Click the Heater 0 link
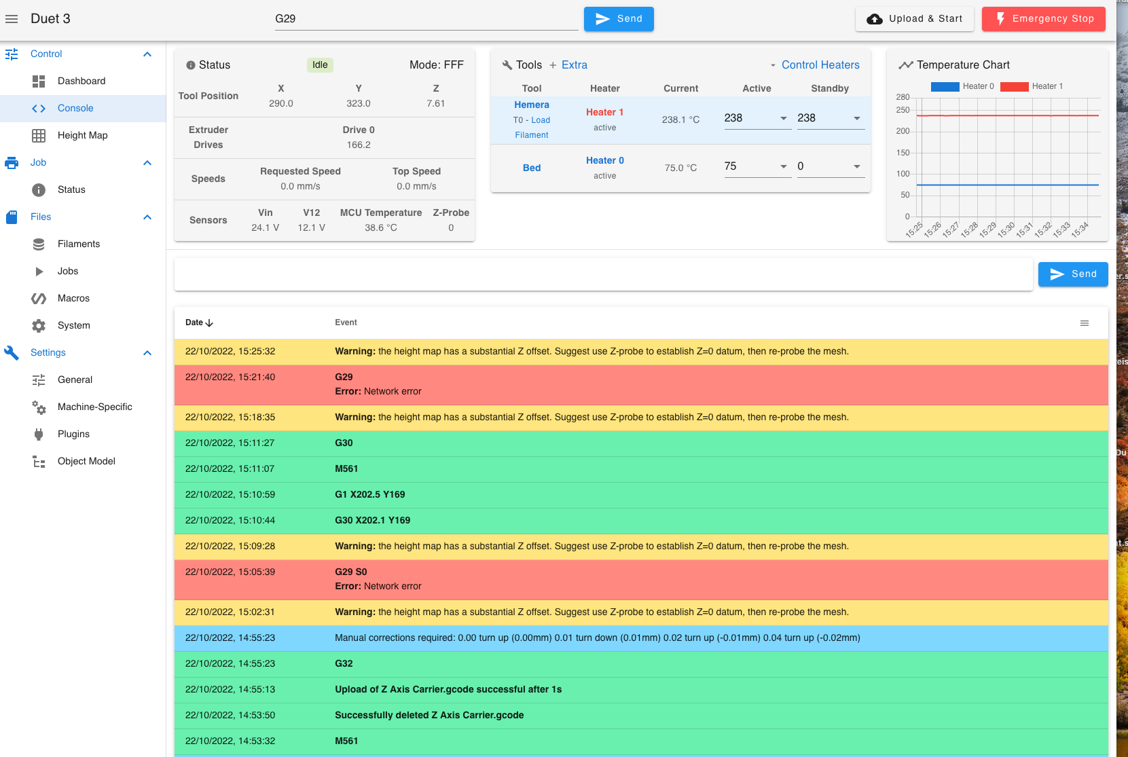 point(604,161)
